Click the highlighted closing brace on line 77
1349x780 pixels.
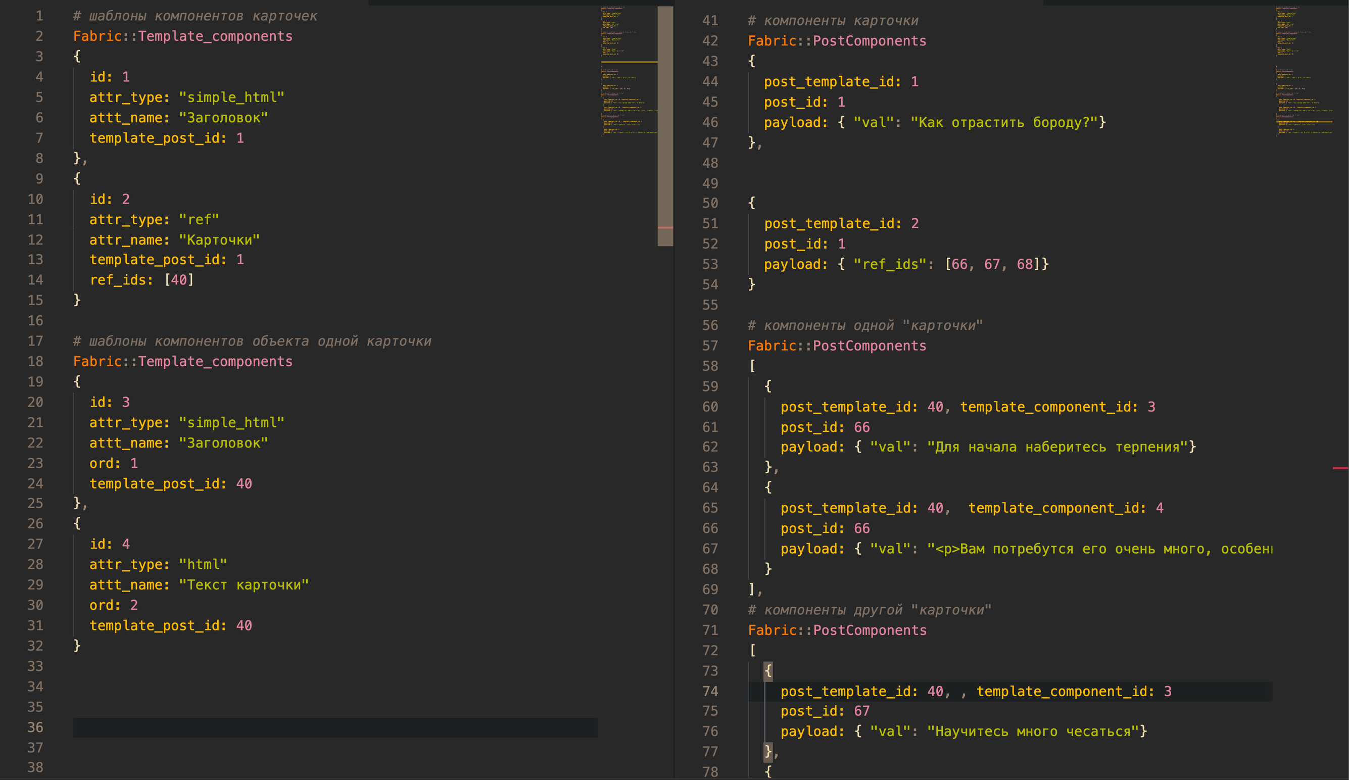click(x=768, y=751)
